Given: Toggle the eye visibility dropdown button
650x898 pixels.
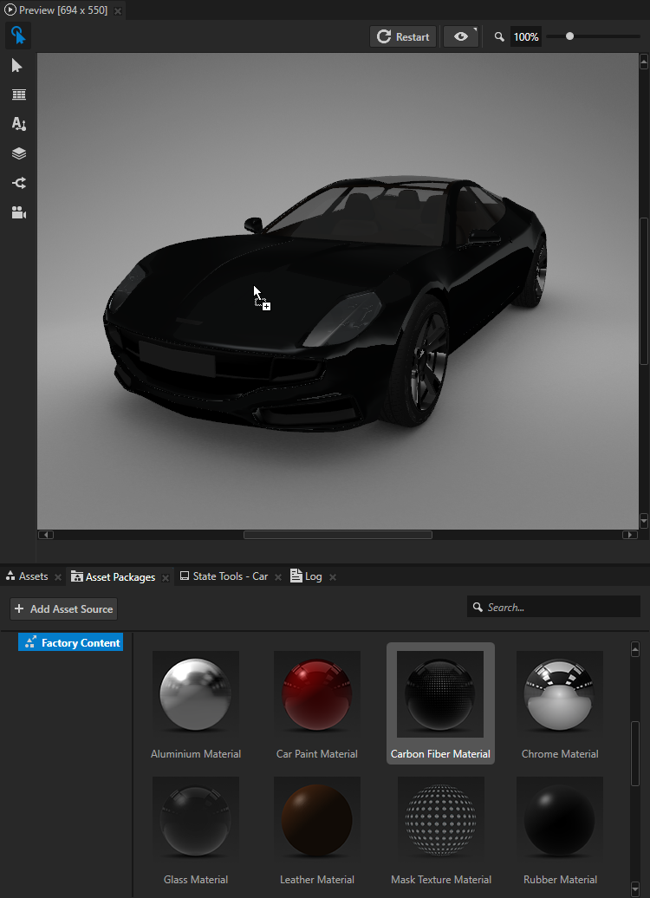Looking at the screenshot, I should (461, 36).
